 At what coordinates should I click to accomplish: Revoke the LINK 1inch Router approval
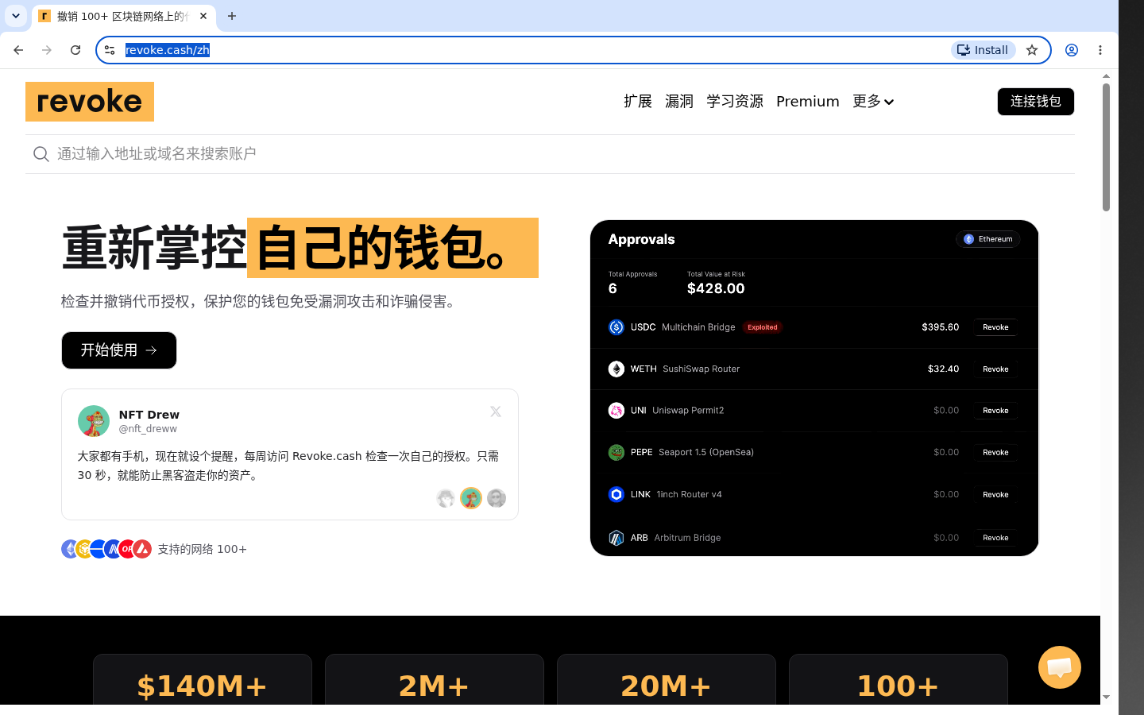995,495
